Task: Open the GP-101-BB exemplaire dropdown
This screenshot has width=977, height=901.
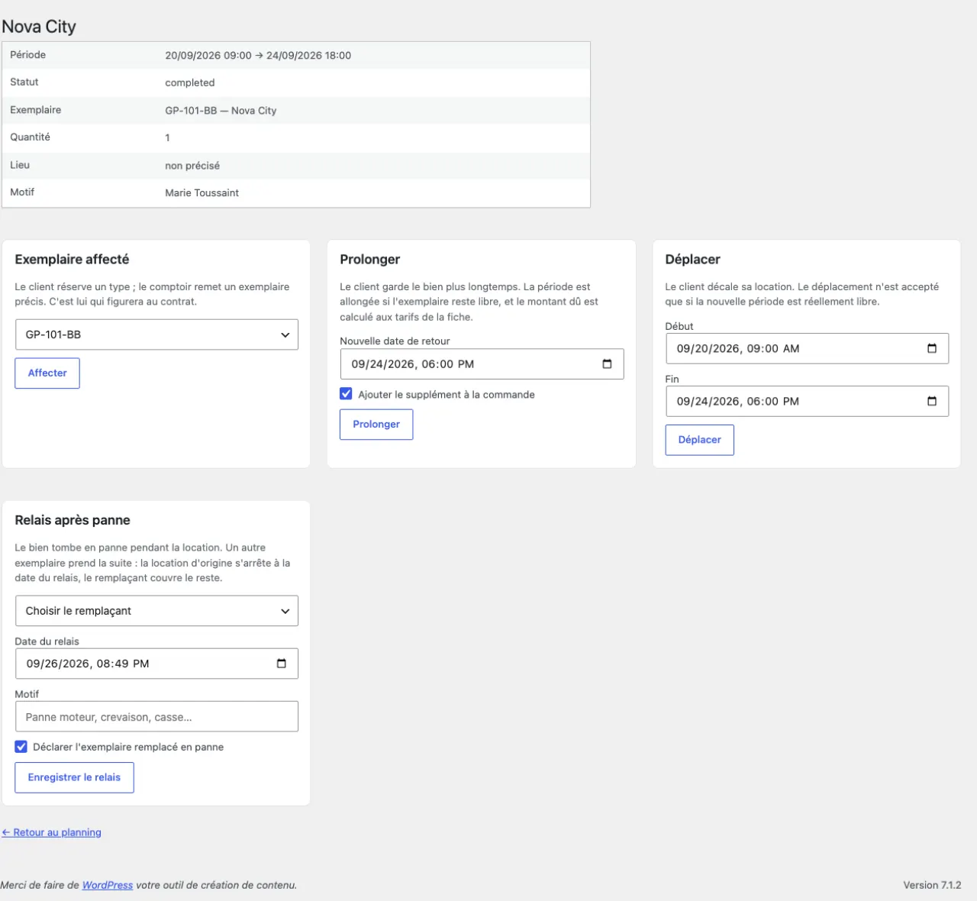Action: (x=156, y=334)
